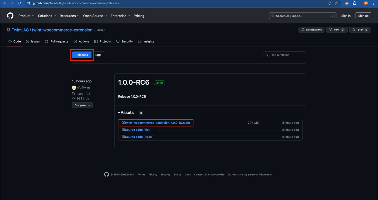Bookmark this page with the star icon

coord(336,3)
